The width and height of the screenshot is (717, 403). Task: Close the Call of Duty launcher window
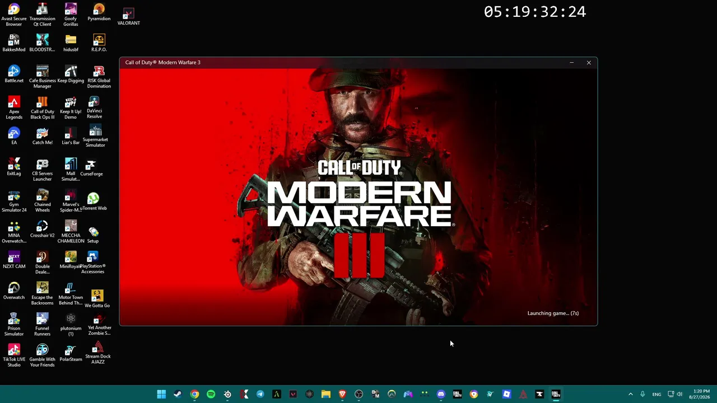click(589, 63)
